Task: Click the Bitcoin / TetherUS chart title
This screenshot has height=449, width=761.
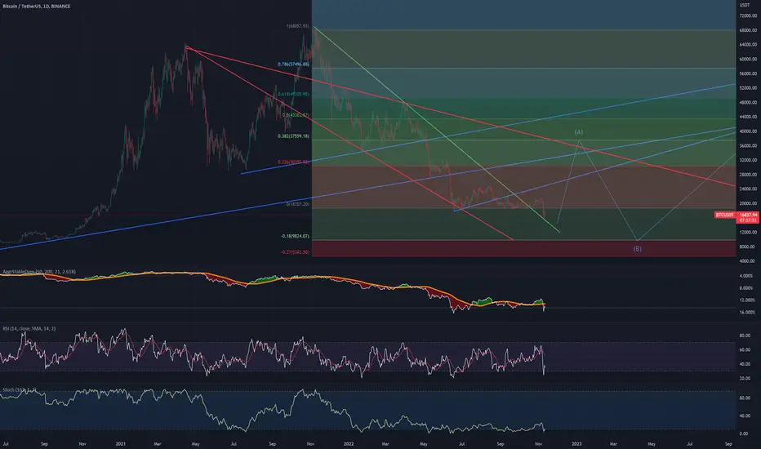Action: pos(37,7)
